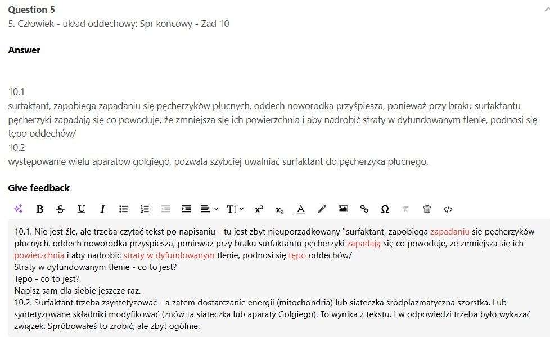Image resolution: width=550 pixels, height=342 pixels.
Task: Collapse Question 5 with the top-right chevron
Action: 547,10
